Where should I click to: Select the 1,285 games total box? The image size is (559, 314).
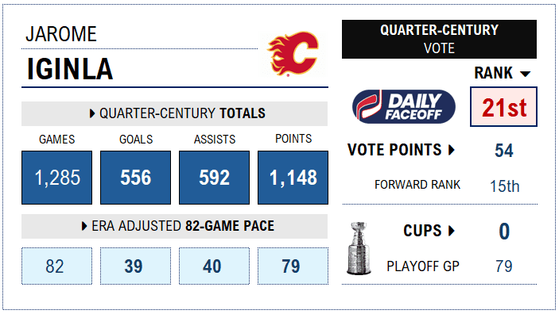click(x=57, y=178)
